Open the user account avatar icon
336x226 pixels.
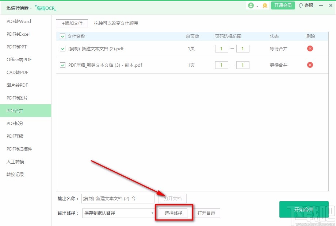tap(251, 5)
